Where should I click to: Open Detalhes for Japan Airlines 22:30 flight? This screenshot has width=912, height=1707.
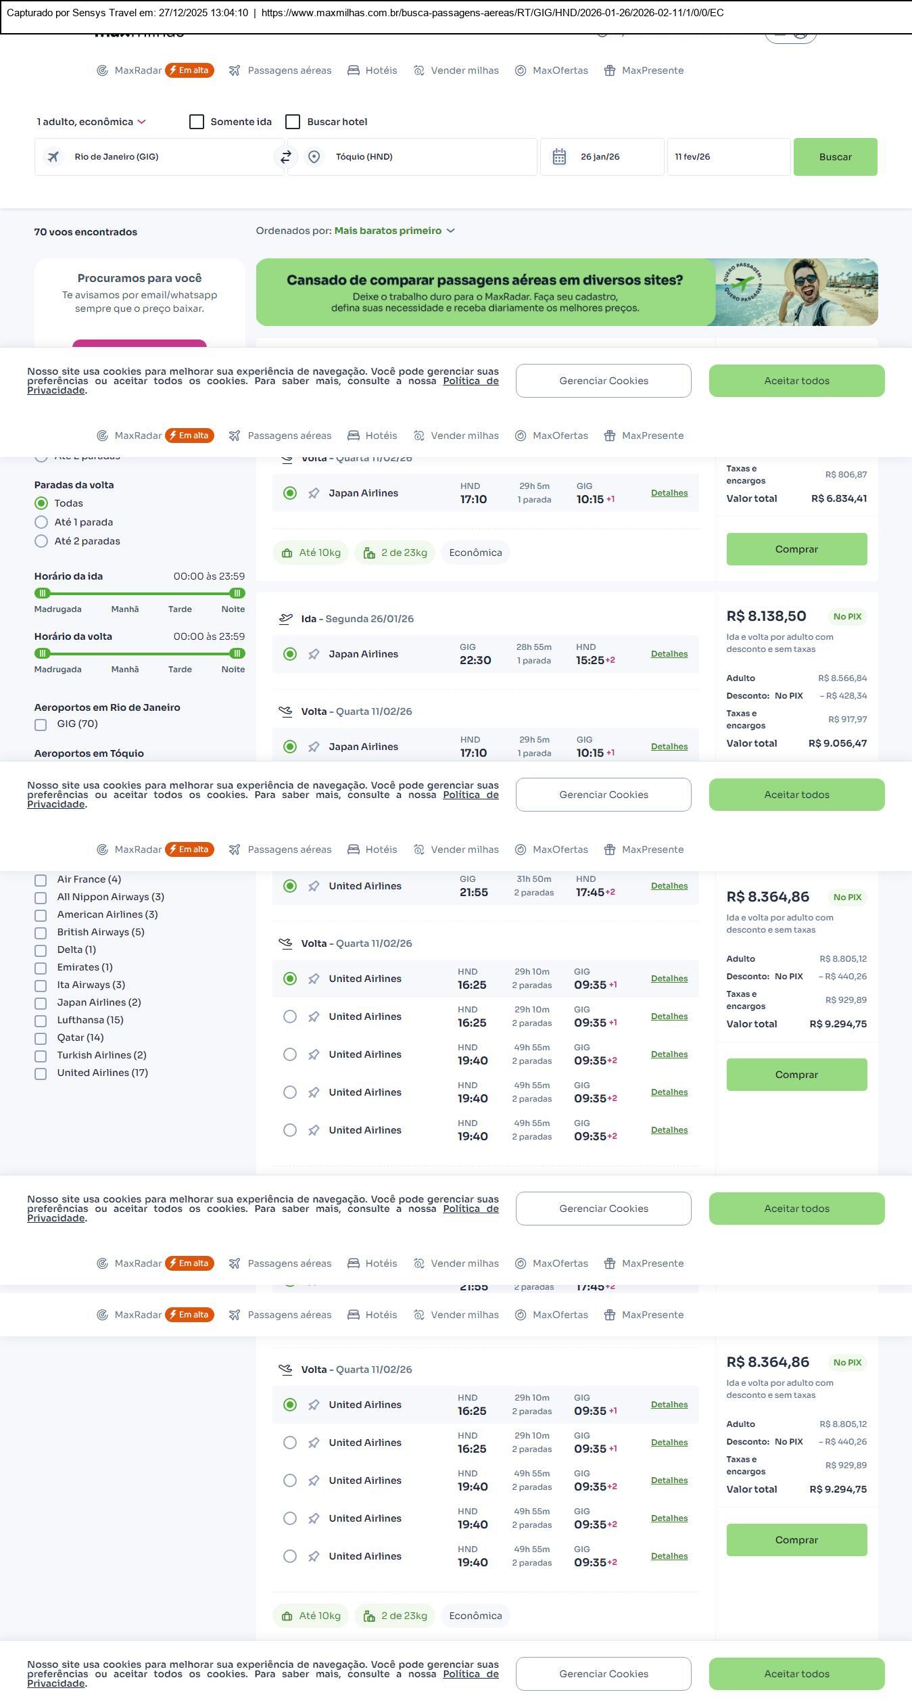click(669, 654)
